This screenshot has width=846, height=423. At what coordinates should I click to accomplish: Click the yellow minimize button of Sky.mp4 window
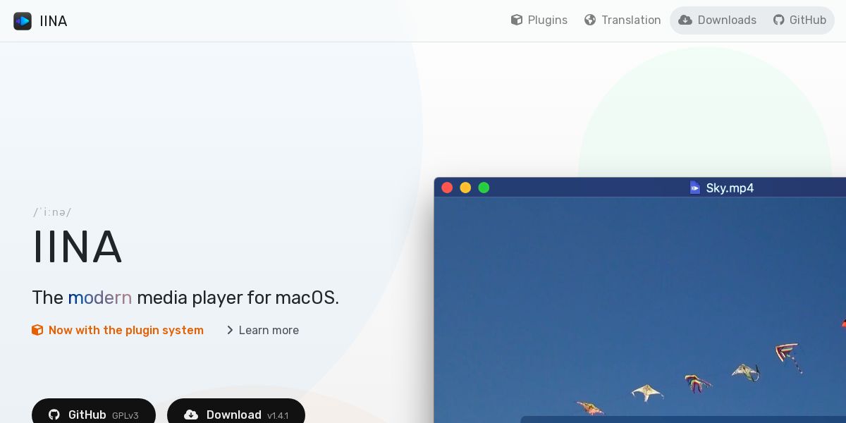pyautogui.click(x=465, y=188)
